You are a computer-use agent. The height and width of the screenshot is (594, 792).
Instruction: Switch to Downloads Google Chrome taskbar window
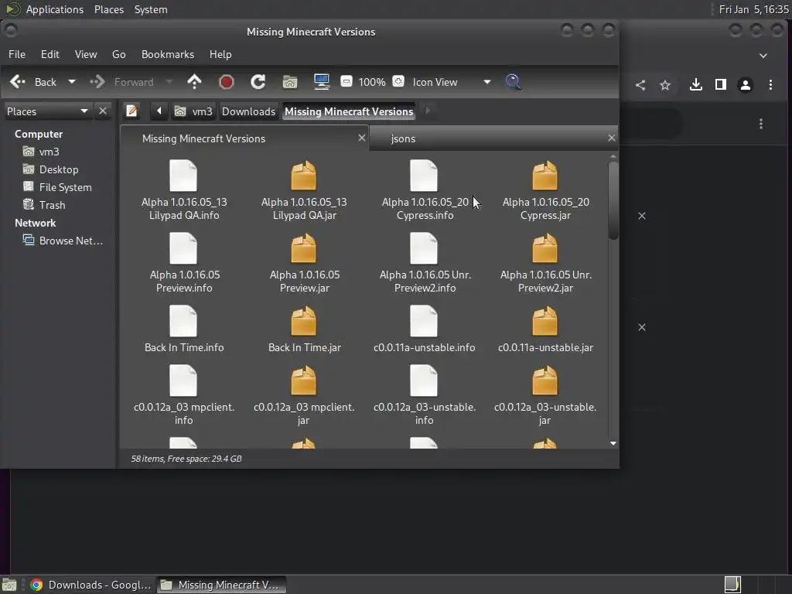(x=90, y=585)
